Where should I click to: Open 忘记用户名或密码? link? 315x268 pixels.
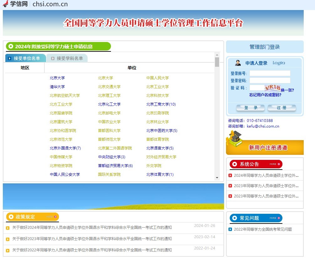point(265,95)
